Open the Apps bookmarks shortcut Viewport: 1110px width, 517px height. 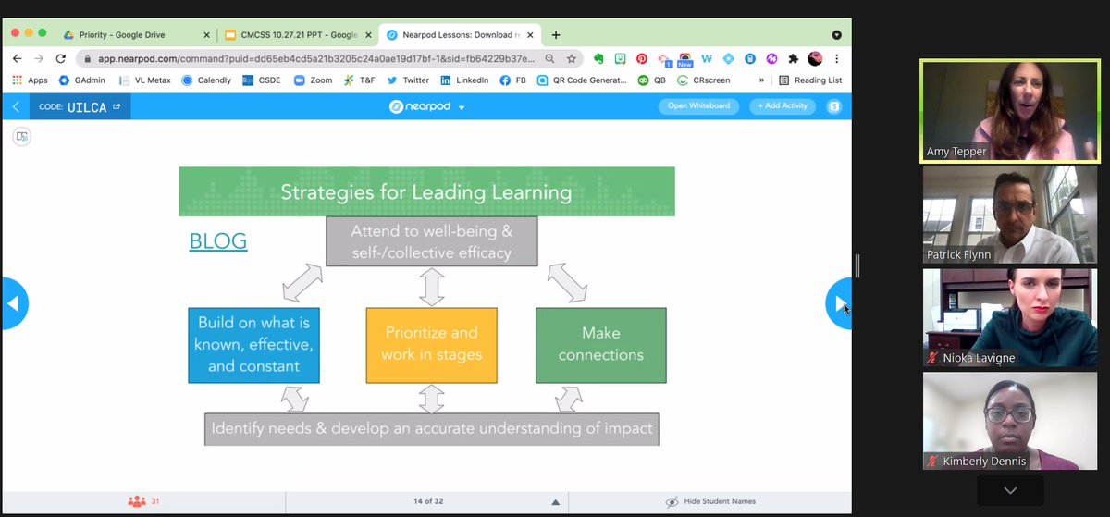[x=30, y=80]
